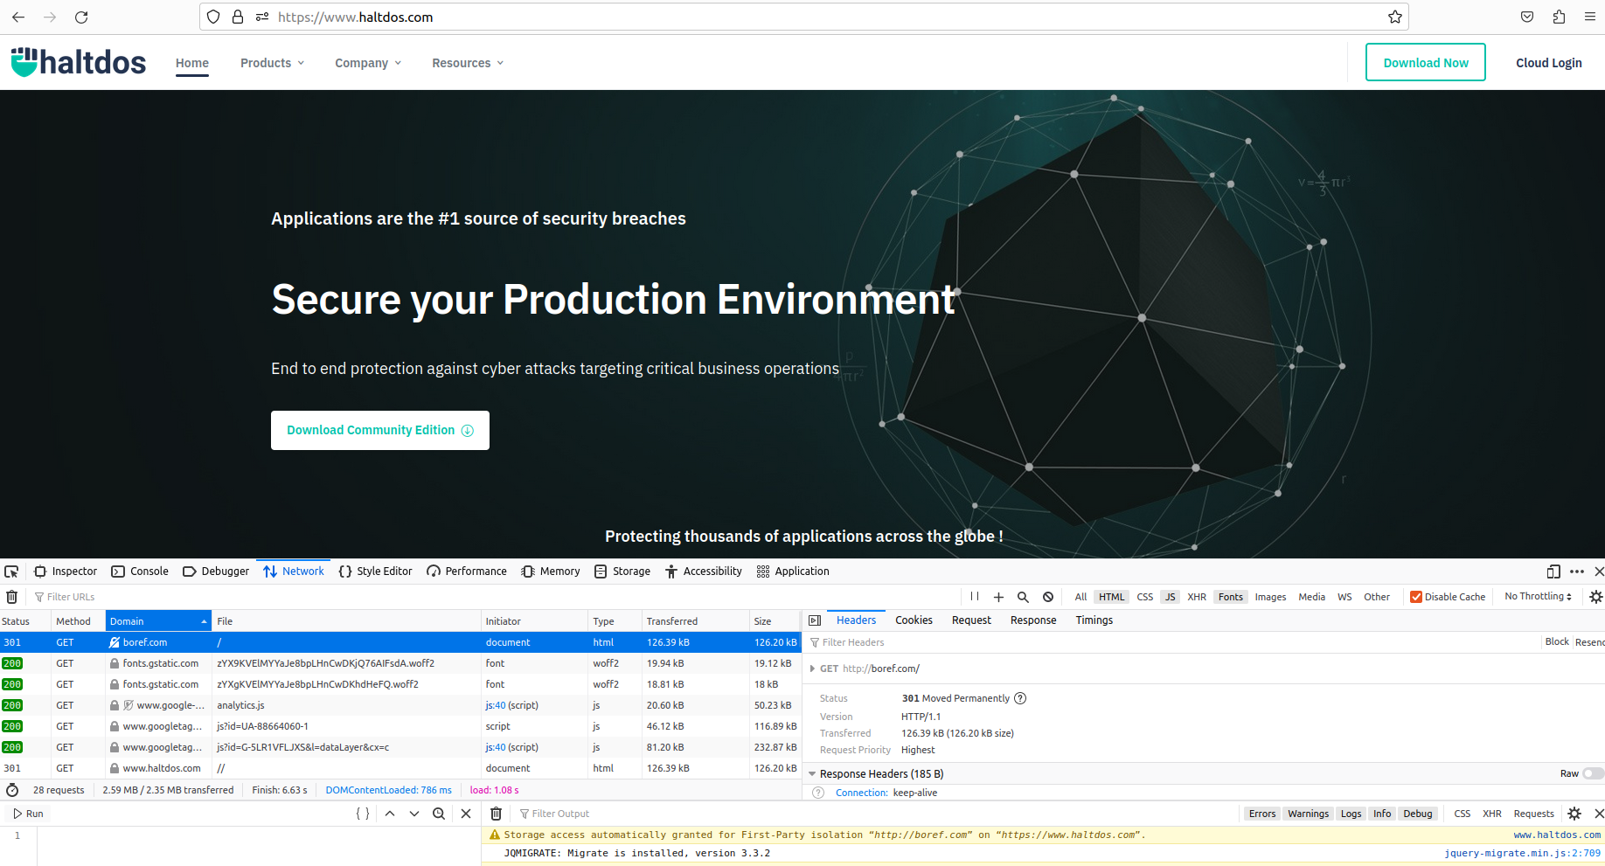Click the Block request button
This screenshot has height=866, width=1605.
point(1557,642)
